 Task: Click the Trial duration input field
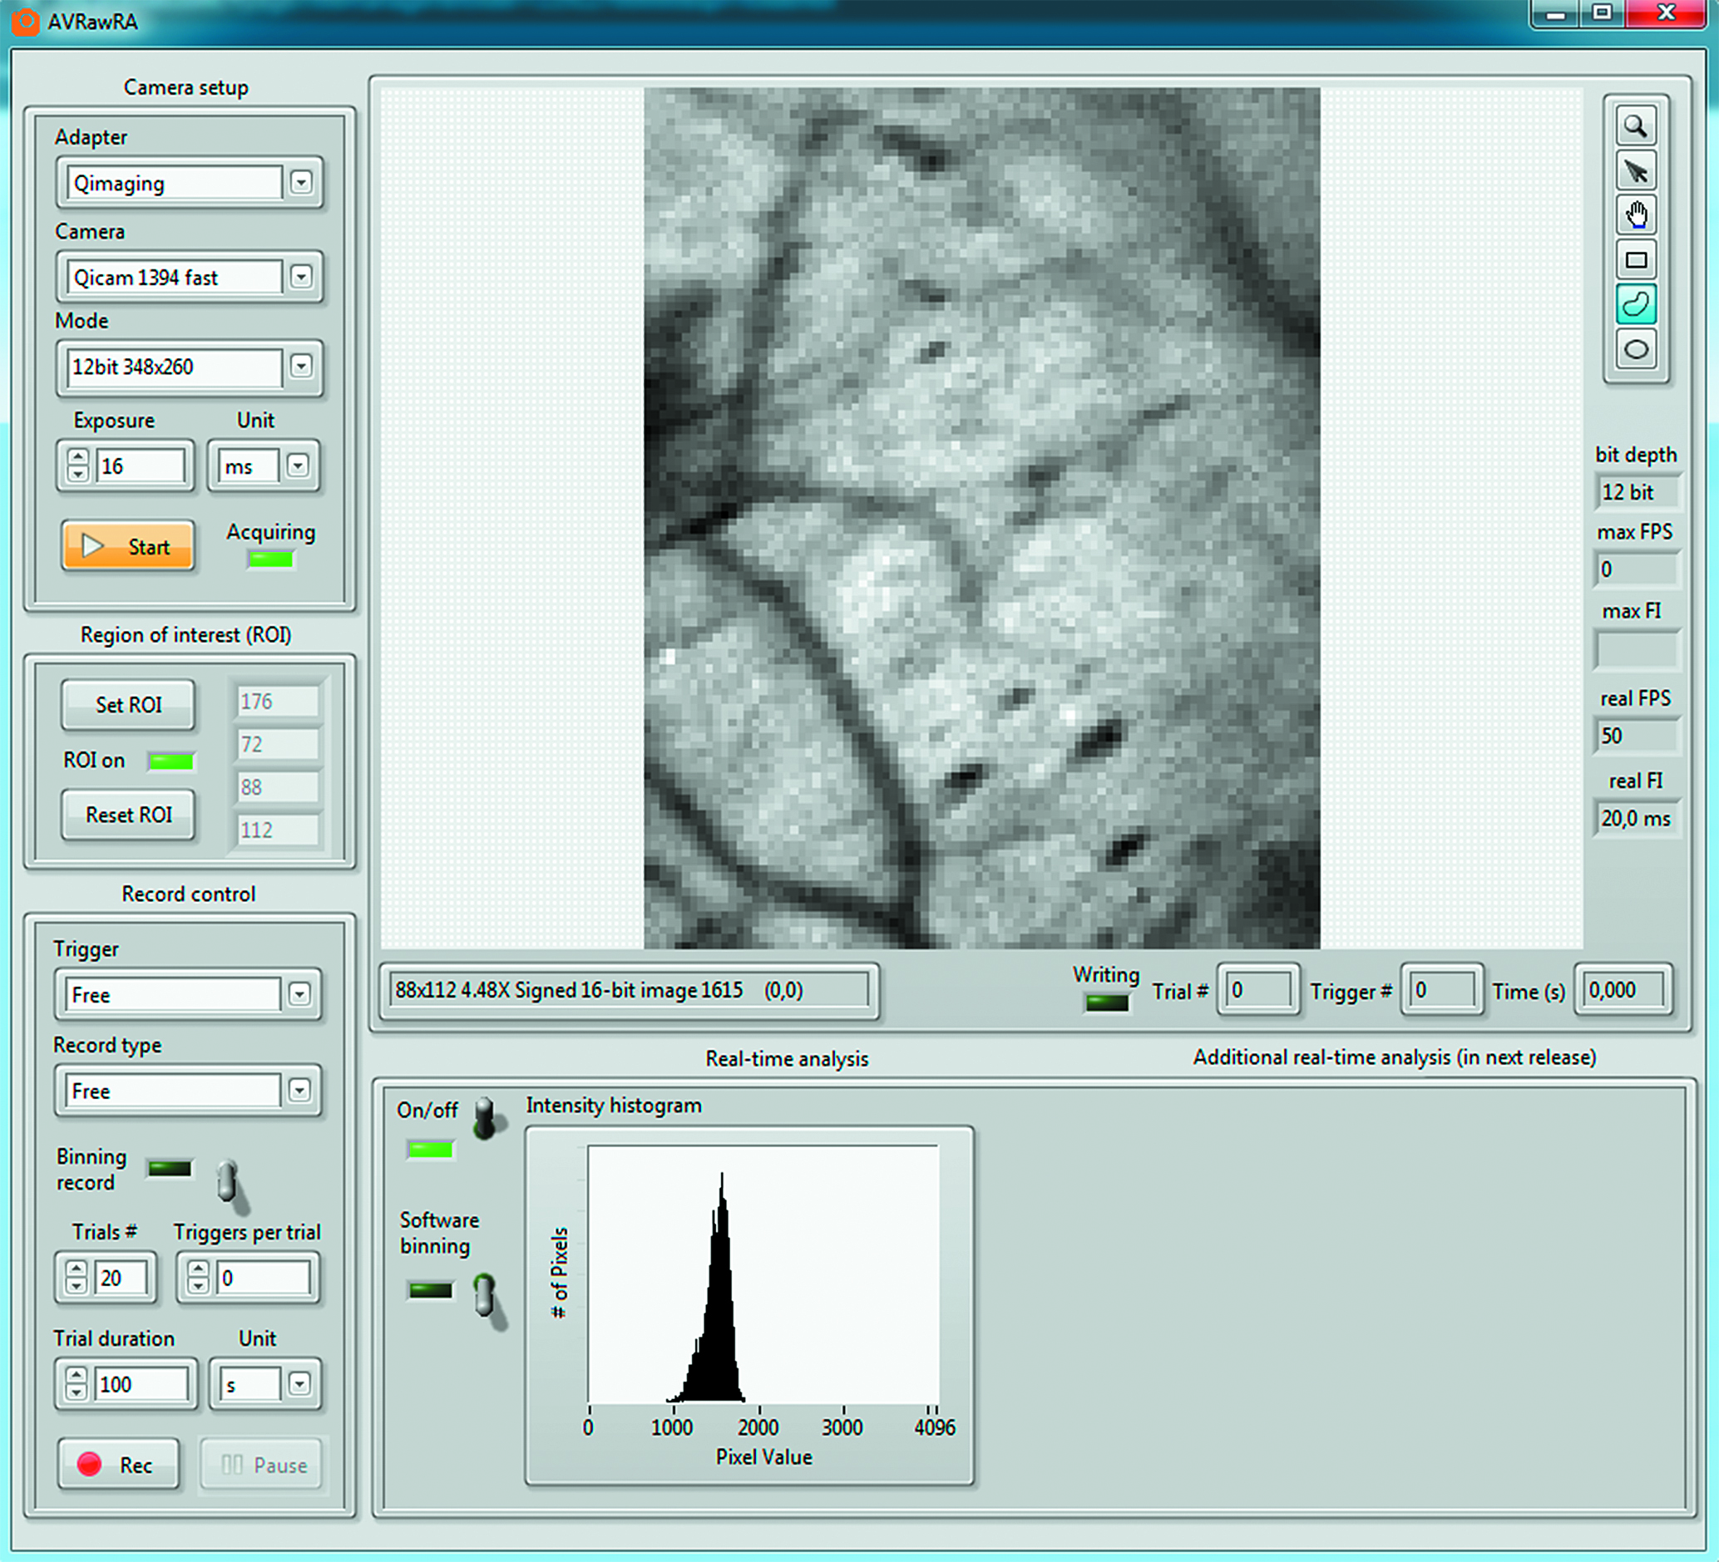click(141, 1384)
